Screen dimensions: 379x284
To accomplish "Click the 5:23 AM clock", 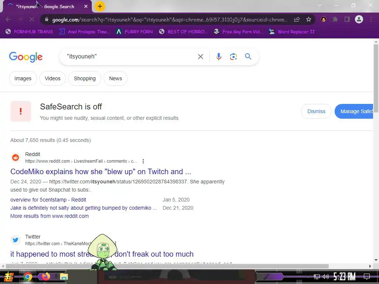I will 344,276.
